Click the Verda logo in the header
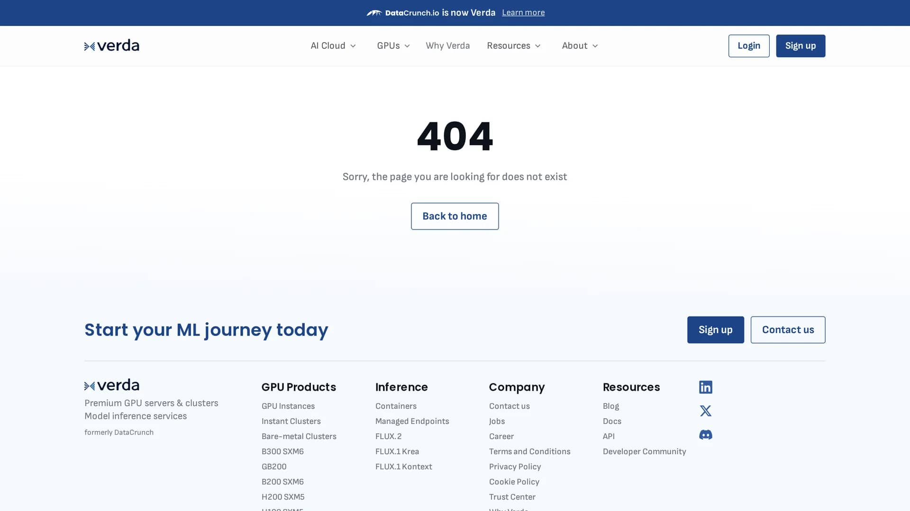This screenshot has width=910, height=511. [x=112, y=45]
